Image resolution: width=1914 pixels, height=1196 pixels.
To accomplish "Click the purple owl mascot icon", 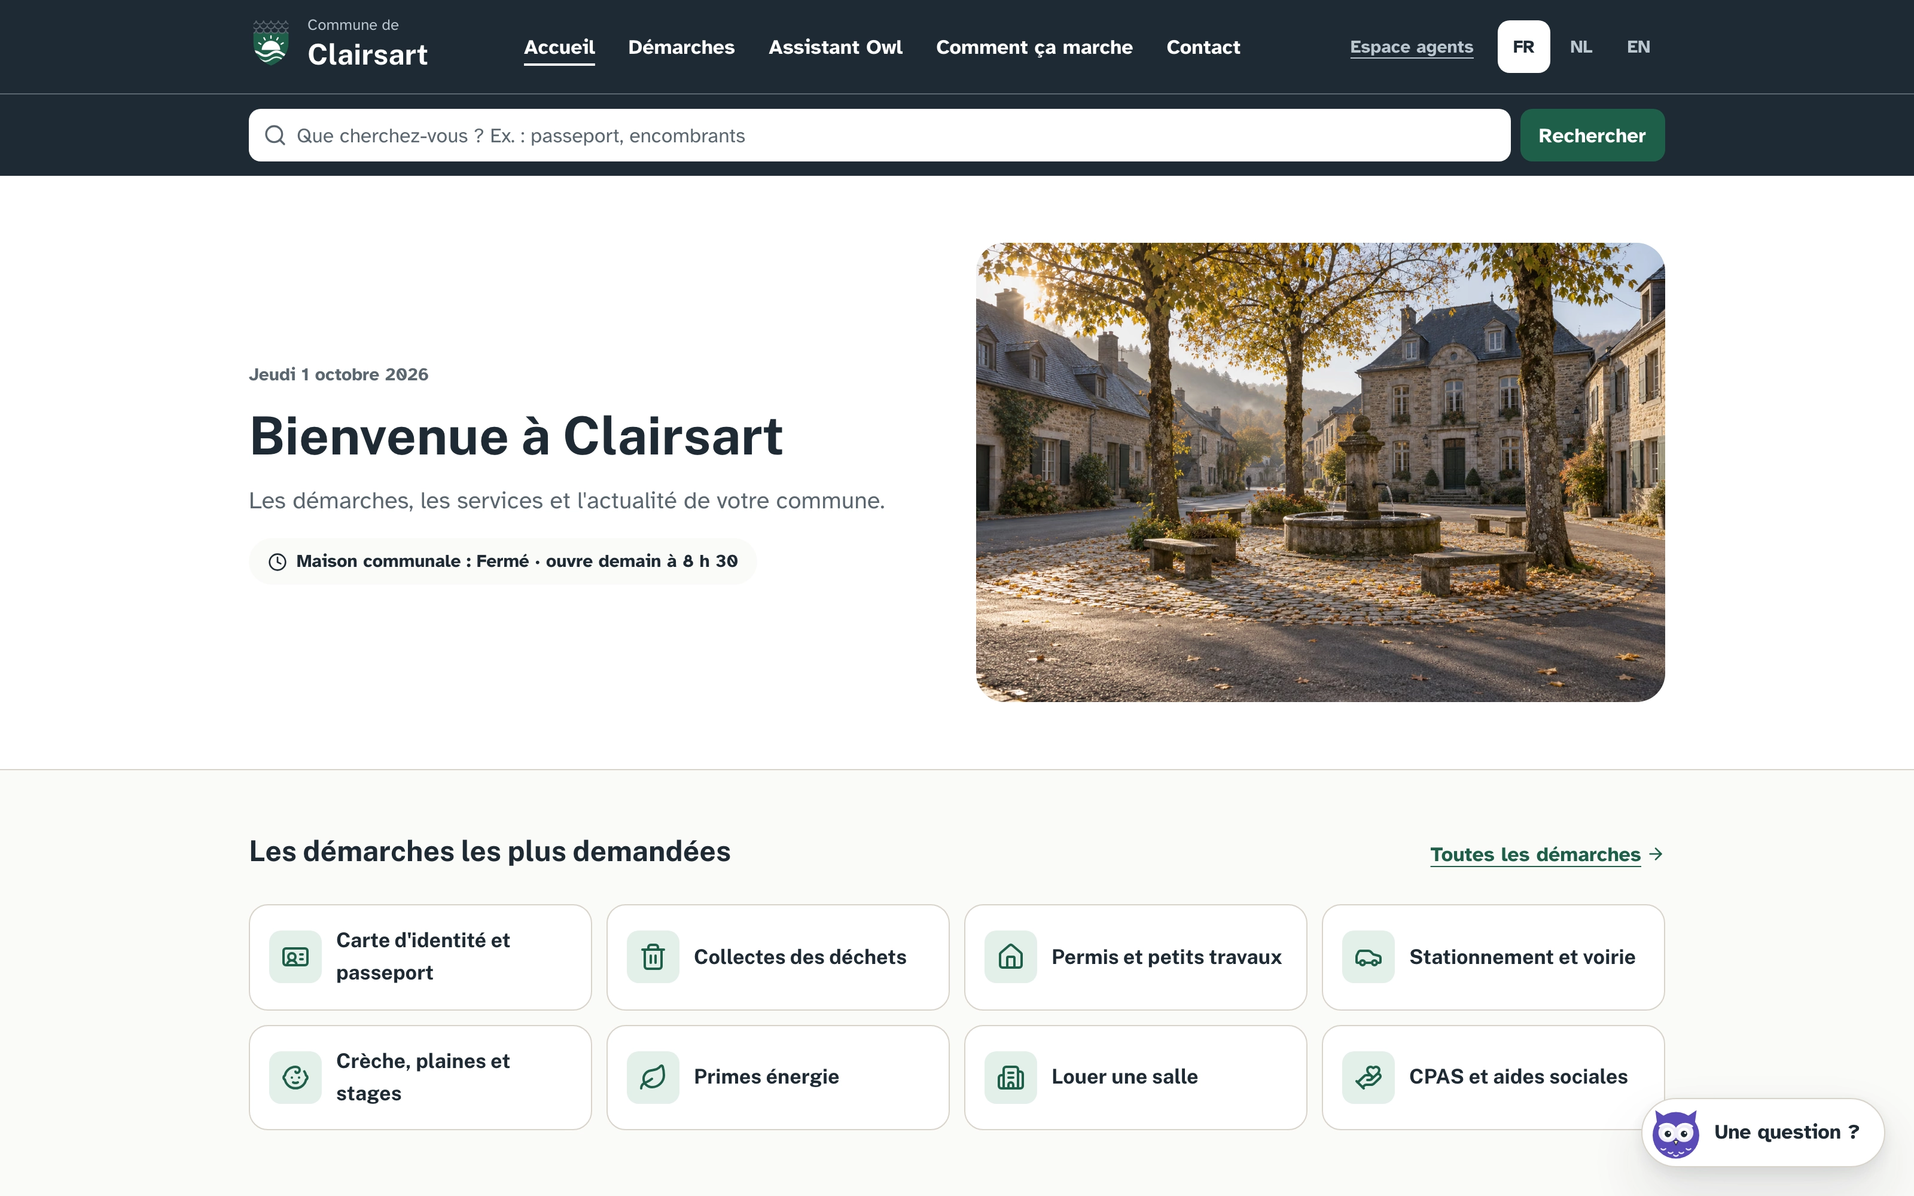I will coord(1675,1134).
